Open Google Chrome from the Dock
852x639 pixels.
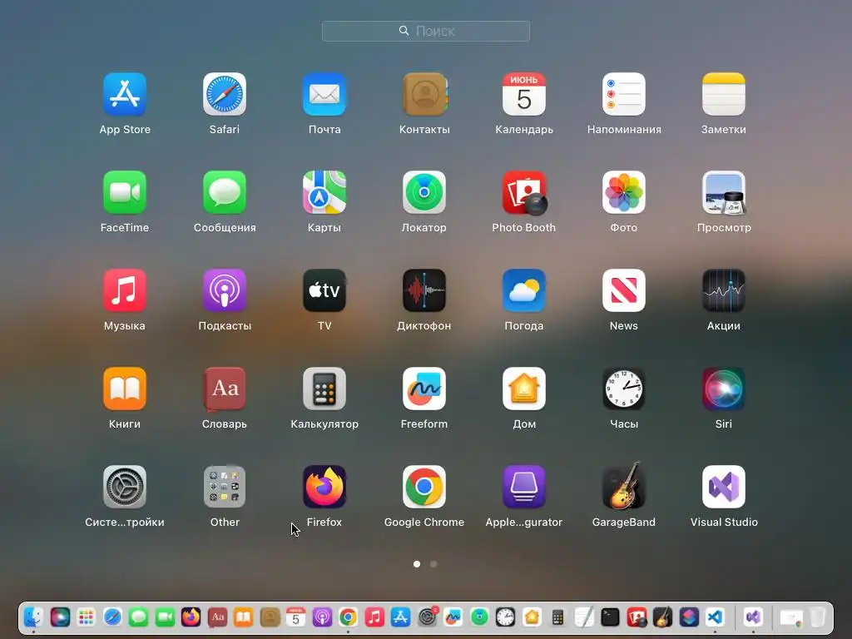click(349, 617)
